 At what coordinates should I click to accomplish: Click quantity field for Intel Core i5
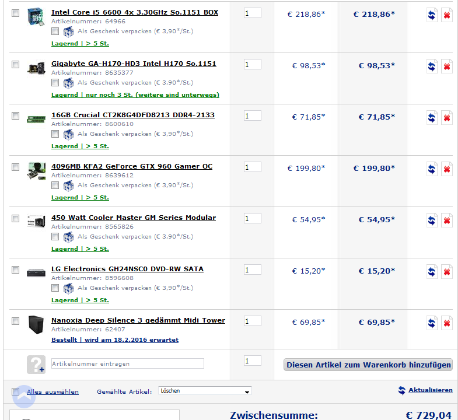253,13
